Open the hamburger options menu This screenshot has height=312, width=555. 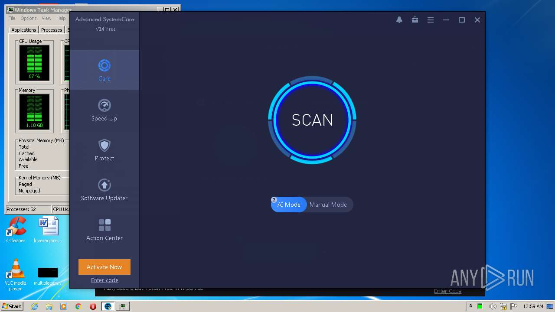[x=431, y=20]
